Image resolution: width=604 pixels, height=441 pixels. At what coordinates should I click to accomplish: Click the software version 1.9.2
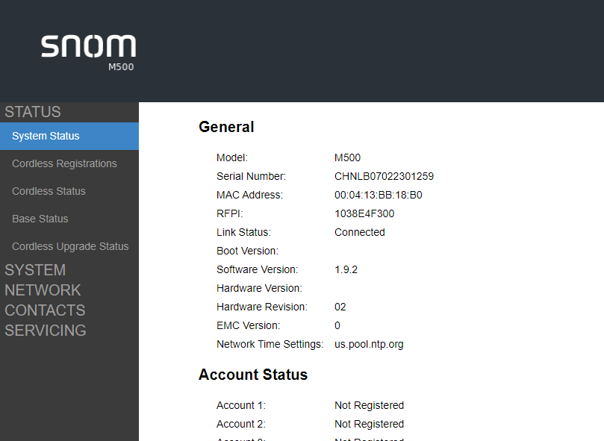[x=346, y=269]
